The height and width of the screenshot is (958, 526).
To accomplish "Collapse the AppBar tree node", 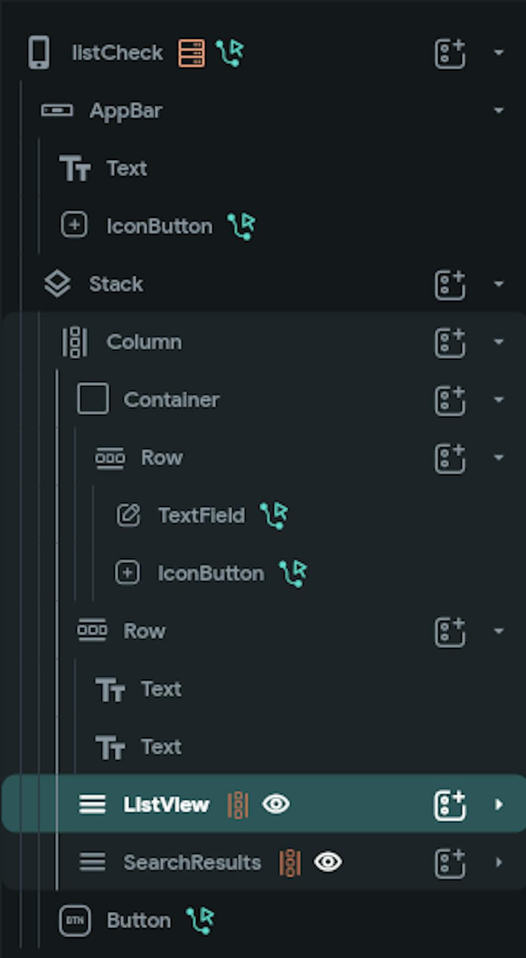I will coord(499,110).
